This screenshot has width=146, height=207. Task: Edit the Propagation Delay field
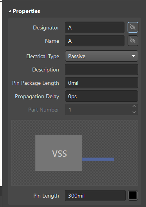(101, 96)
